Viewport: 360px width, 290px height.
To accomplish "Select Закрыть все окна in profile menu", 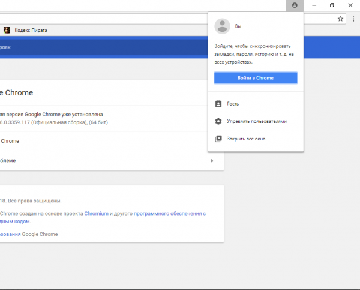I will tap(246, 139).
